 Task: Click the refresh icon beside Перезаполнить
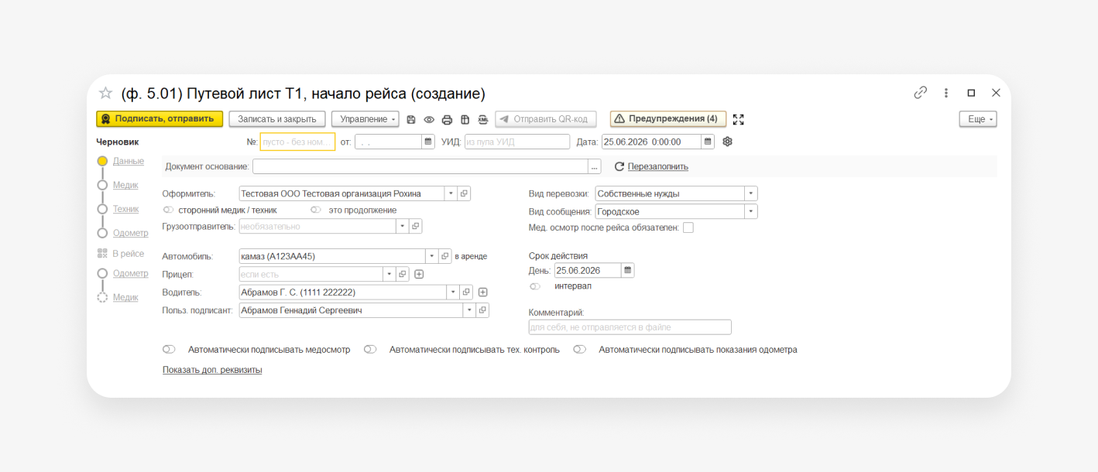coord(619,166)
